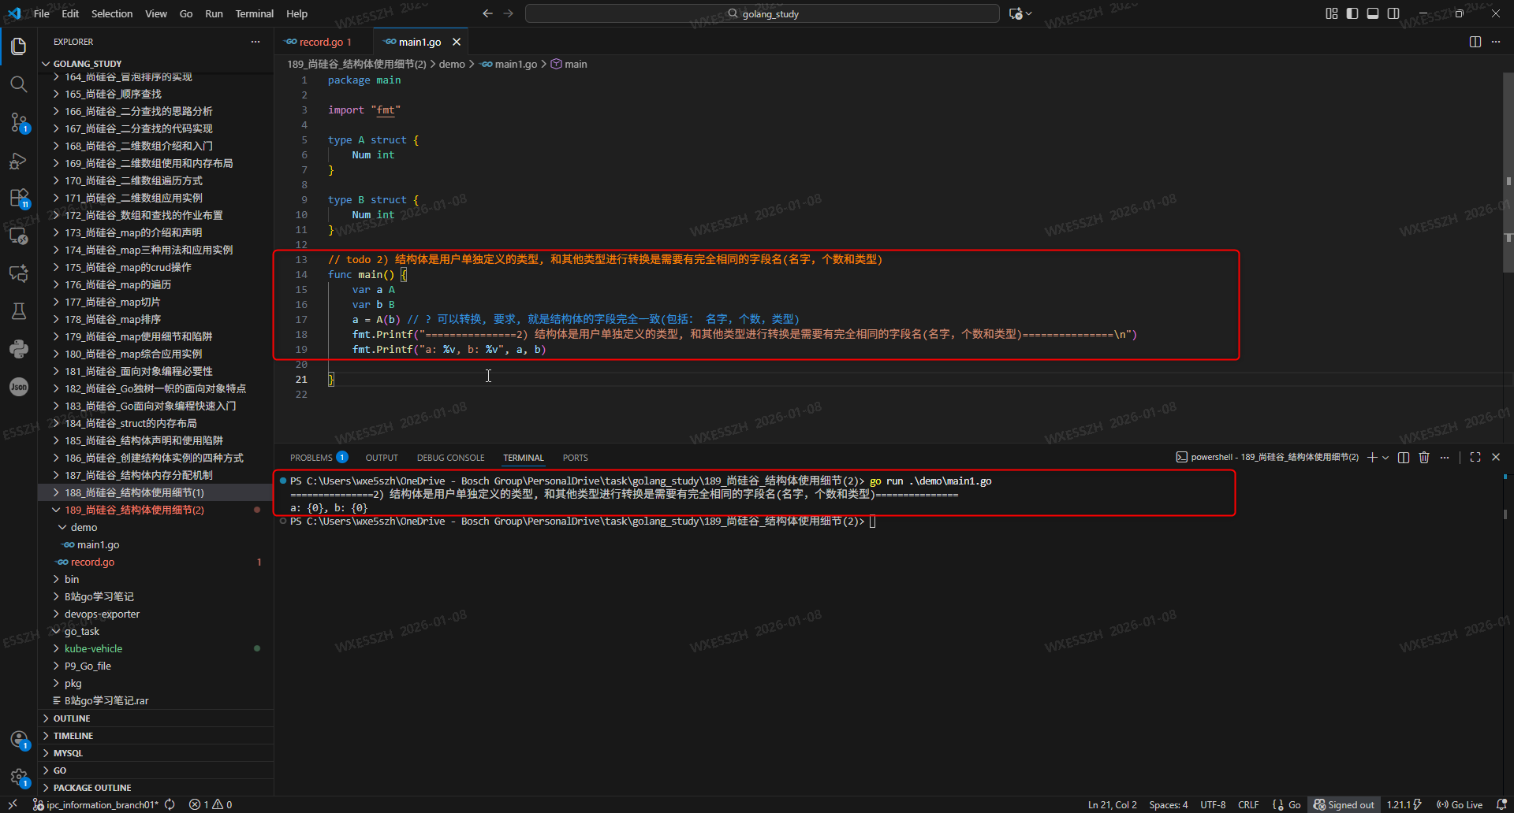This screenshot has height=813, width=1514.
Task: Toggle Go Live server
Action: click(x=1459, y=804)
